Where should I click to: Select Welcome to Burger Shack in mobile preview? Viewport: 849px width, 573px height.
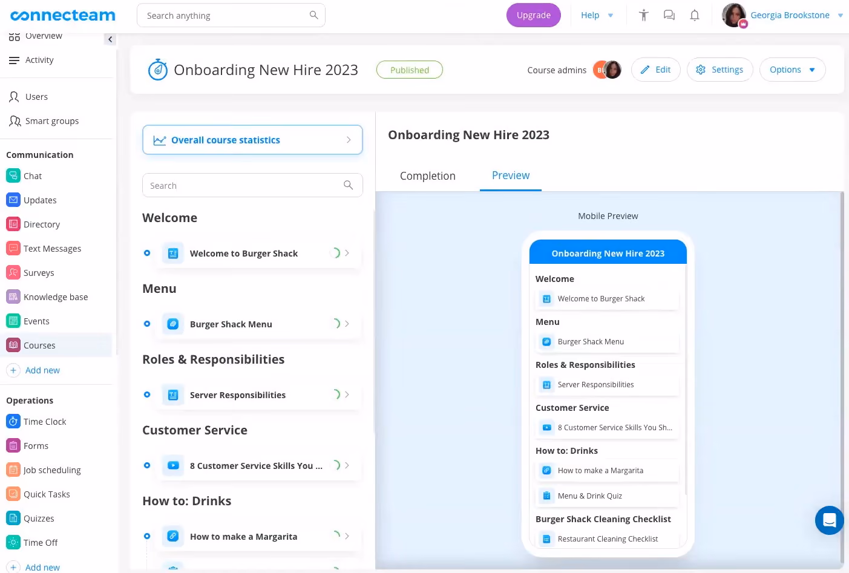(608, 299)
